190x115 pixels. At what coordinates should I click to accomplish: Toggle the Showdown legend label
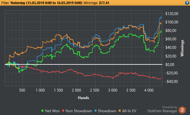(107, 111)
